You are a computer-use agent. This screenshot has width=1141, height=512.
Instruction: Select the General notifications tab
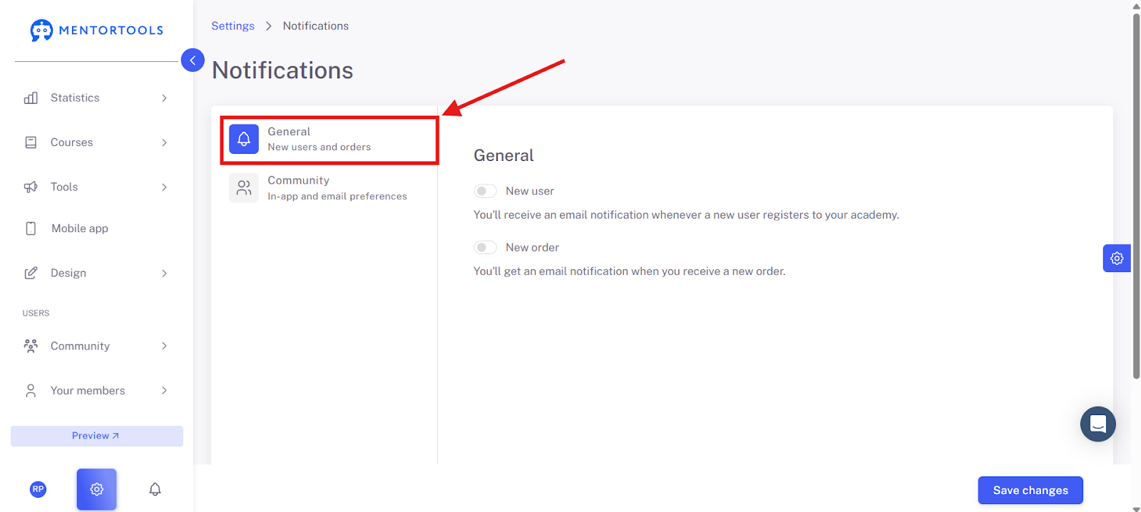coord(329,140)
